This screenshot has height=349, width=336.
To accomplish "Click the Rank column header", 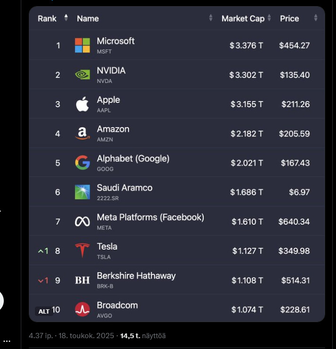I will 47,18.
